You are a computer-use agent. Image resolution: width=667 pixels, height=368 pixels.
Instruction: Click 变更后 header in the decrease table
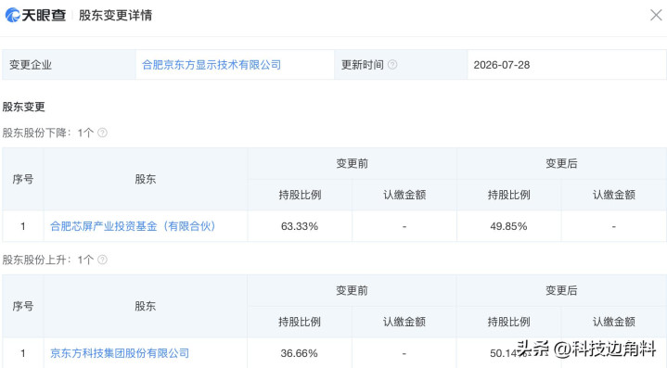point(561,163)
